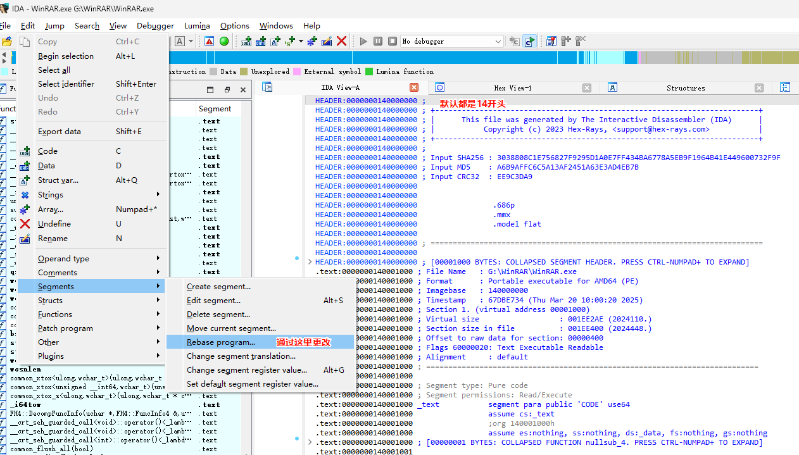799x455 pixels.
Task: Click the convert to code toolbar icon
Action: tap(247, 41)
